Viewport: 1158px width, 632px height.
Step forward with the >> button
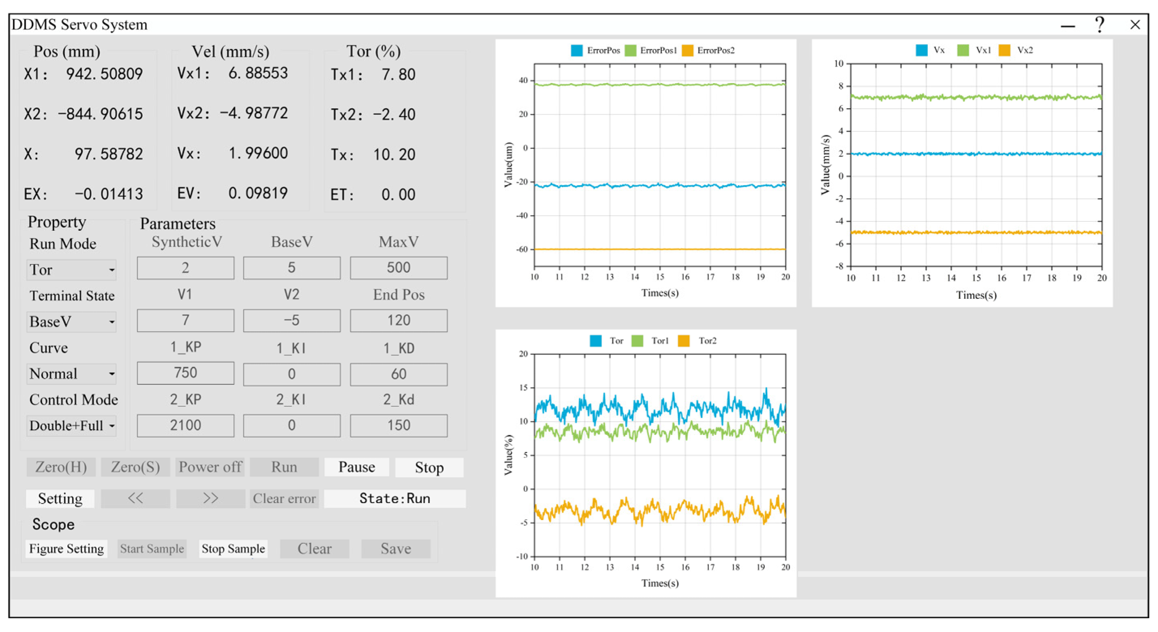[x=210, y=499]
